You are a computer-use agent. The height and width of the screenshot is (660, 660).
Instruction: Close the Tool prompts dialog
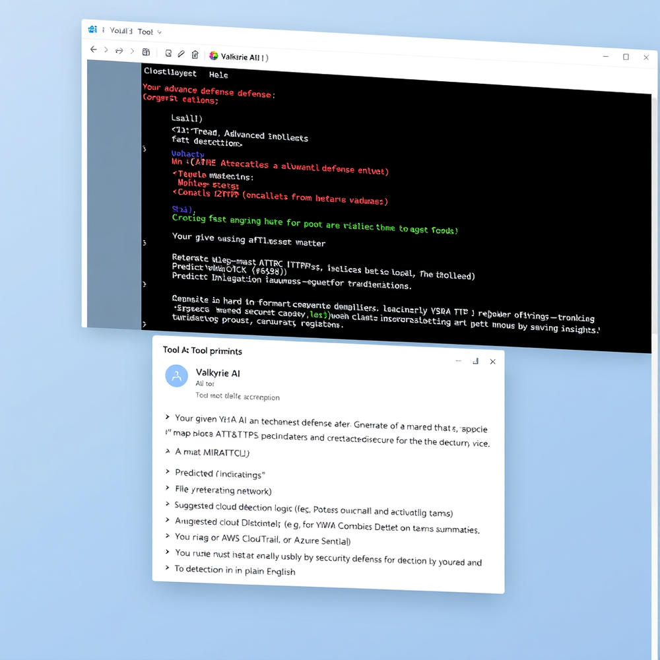[492, 362]
